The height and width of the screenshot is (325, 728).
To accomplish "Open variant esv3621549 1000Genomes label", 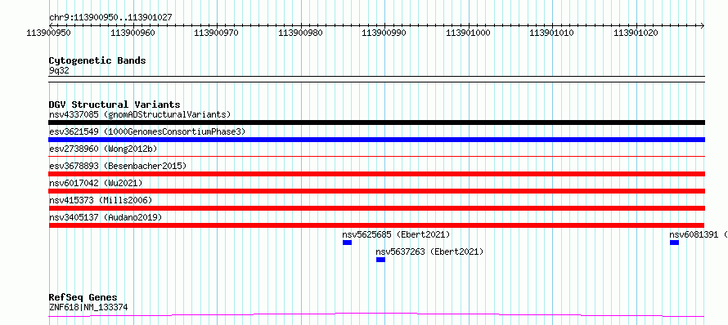I will 147,131.
